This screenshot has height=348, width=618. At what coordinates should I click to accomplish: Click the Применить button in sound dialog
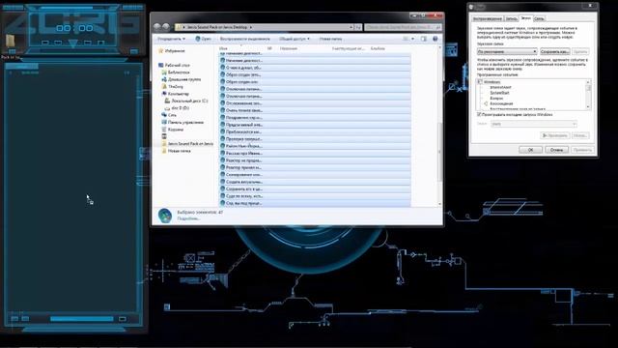pos(582,150)
